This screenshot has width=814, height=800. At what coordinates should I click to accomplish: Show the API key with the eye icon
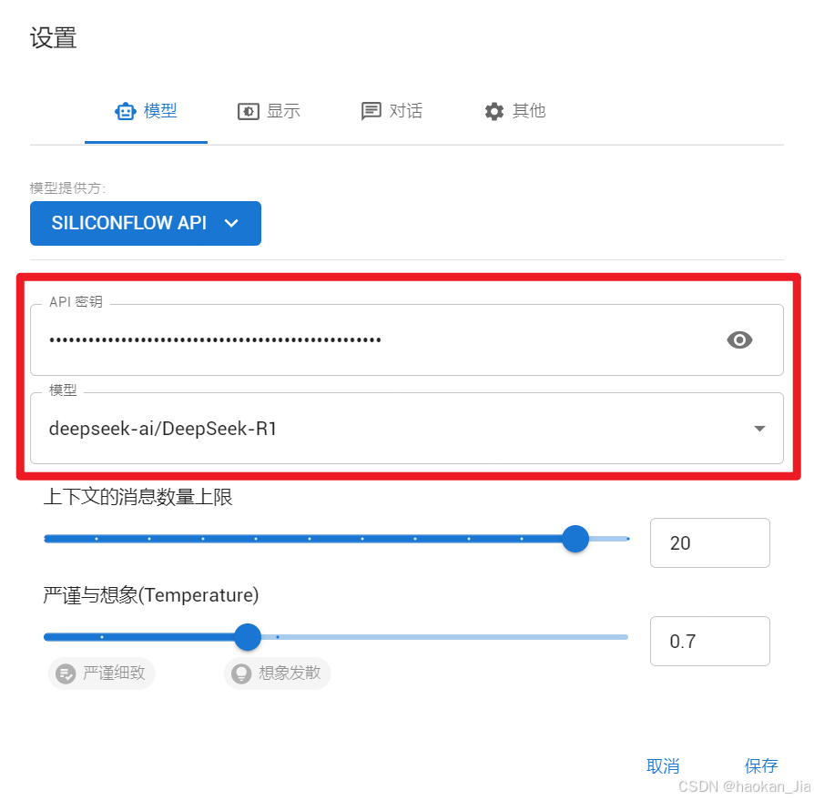739,339
